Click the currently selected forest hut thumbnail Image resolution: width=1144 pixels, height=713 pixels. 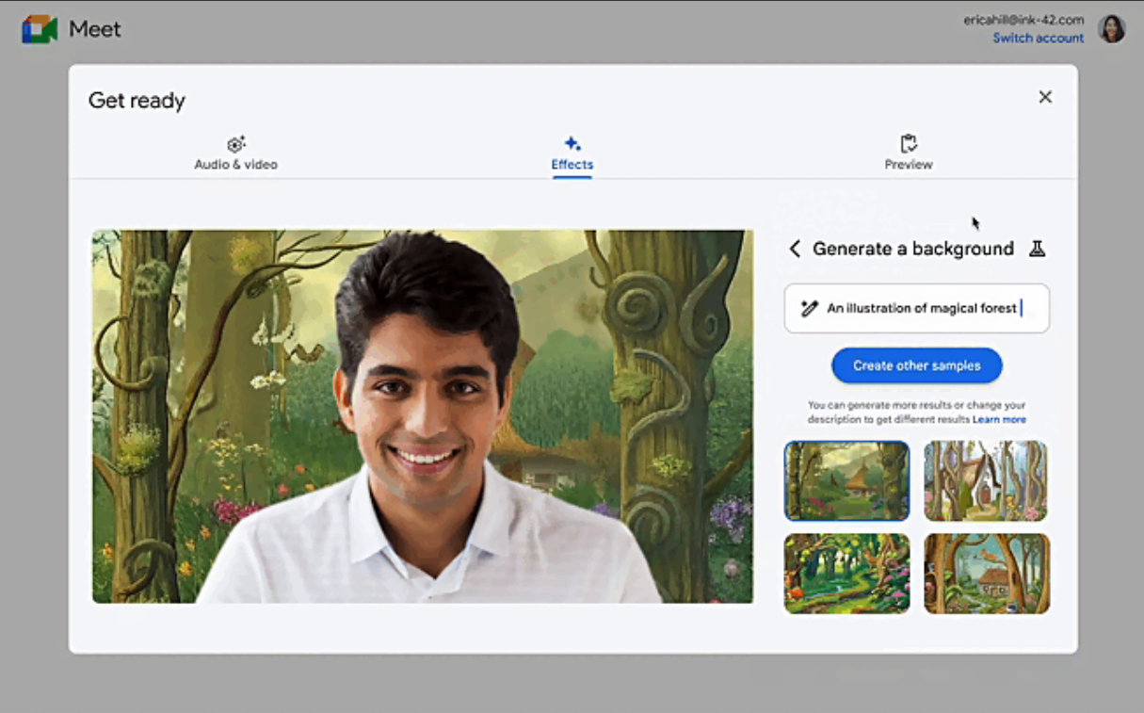(x=846, y=480)
